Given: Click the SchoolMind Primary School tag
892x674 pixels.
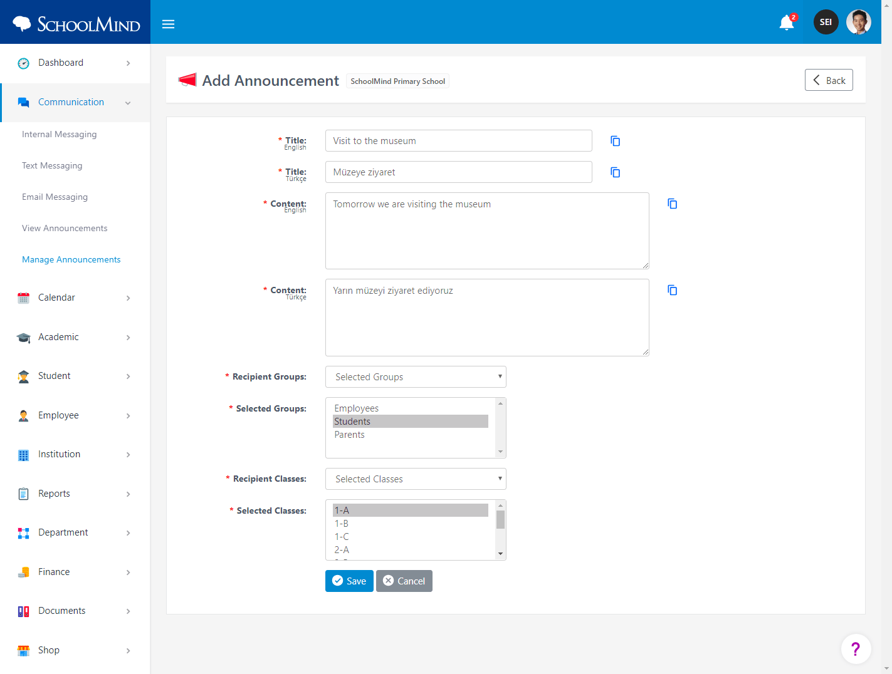Looking at the screenshot, I should pyautogui.click(x=397, y=81).
